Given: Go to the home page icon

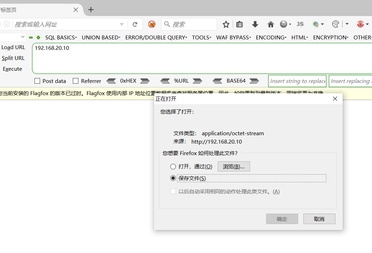Looking at the screenshot, I should coord(271,24).
